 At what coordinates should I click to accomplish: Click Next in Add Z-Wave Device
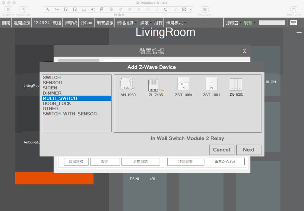(249, 150)
